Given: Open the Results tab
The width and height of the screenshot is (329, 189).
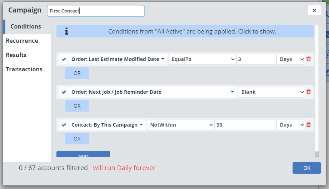Looking at the screenshot, I should [16, 55].
